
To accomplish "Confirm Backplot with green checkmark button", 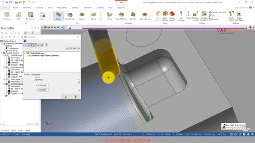I will [66, 97].
